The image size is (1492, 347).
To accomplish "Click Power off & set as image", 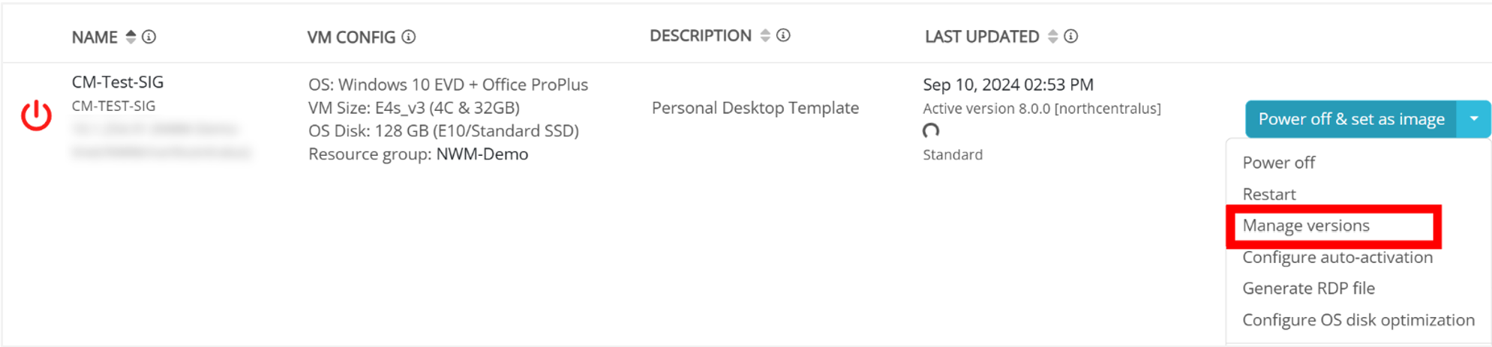I will 1351,119.
